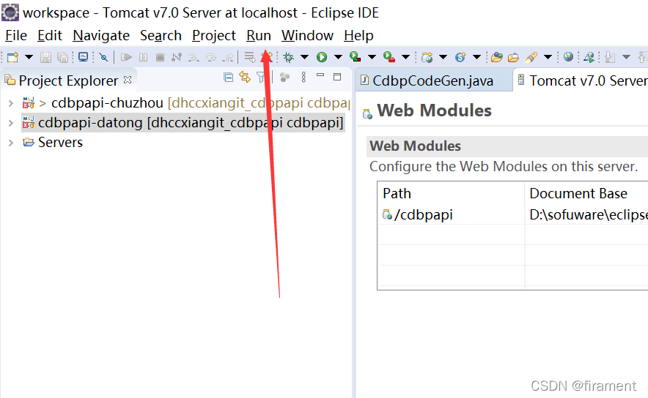Click the Open Type folder icon

(497, 57)
